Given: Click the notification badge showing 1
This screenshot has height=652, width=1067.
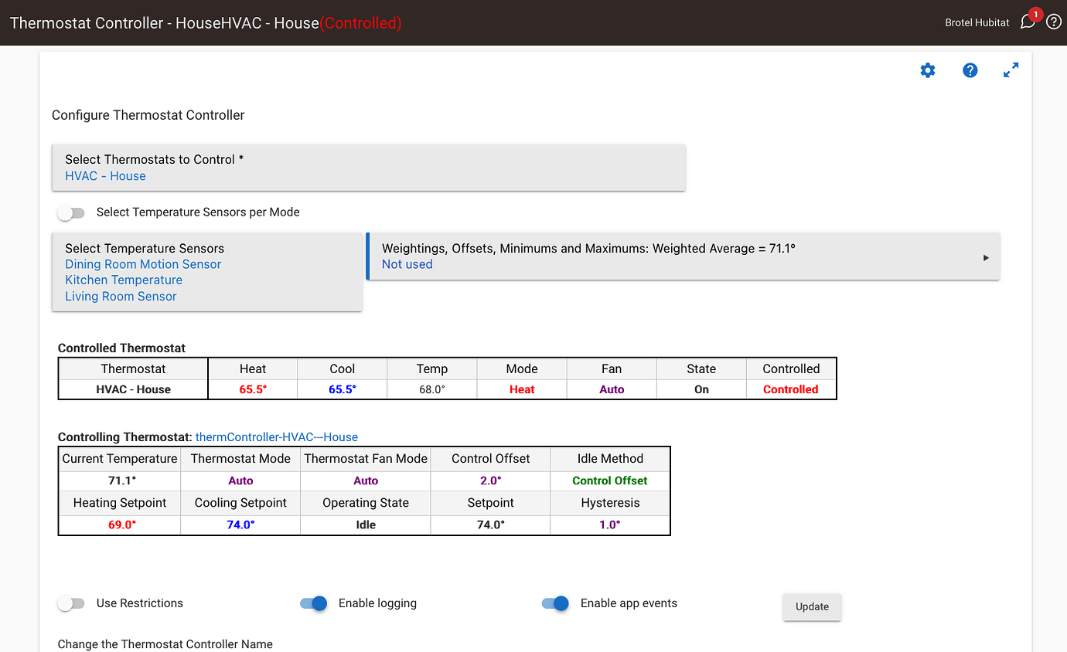Looking at the screenshot, I should pos(1035,13).
